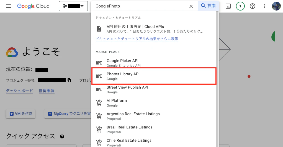Screen dimensions: 283x147
Task: Click cart icon beside AI Platform
Action: [x=99, y=103]
